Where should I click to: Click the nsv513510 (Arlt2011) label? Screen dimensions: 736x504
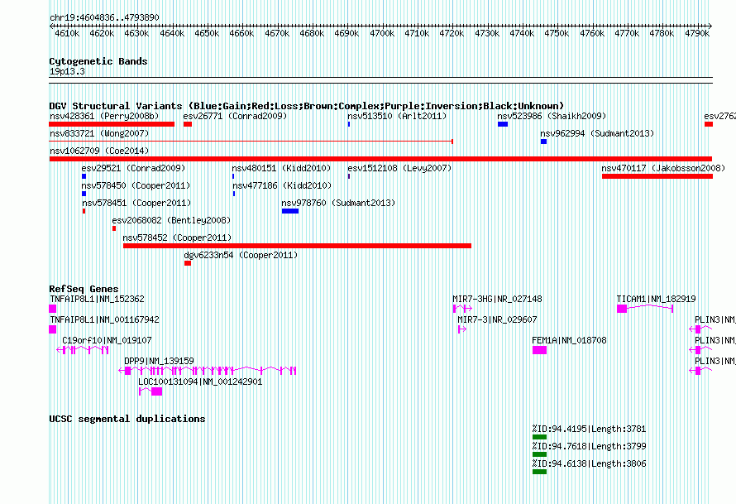click(x=397, y=116)
